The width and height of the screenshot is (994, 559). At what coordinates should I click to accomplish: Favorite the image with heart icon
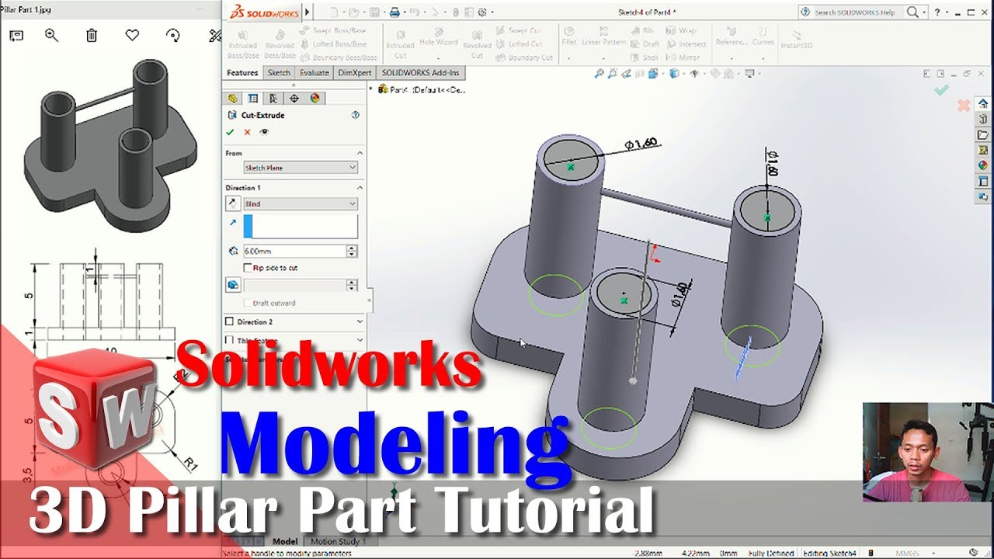132,36
